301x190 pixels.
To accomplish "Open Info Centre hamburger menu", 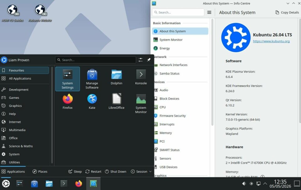I will (209, 12).
